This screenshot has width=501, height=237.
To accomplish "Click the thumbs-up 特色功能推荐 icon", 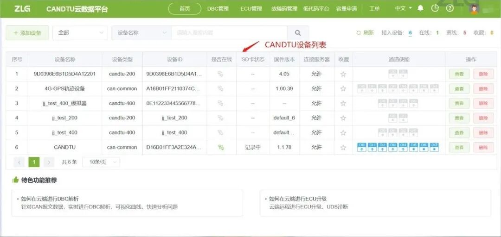I will 15,180.
